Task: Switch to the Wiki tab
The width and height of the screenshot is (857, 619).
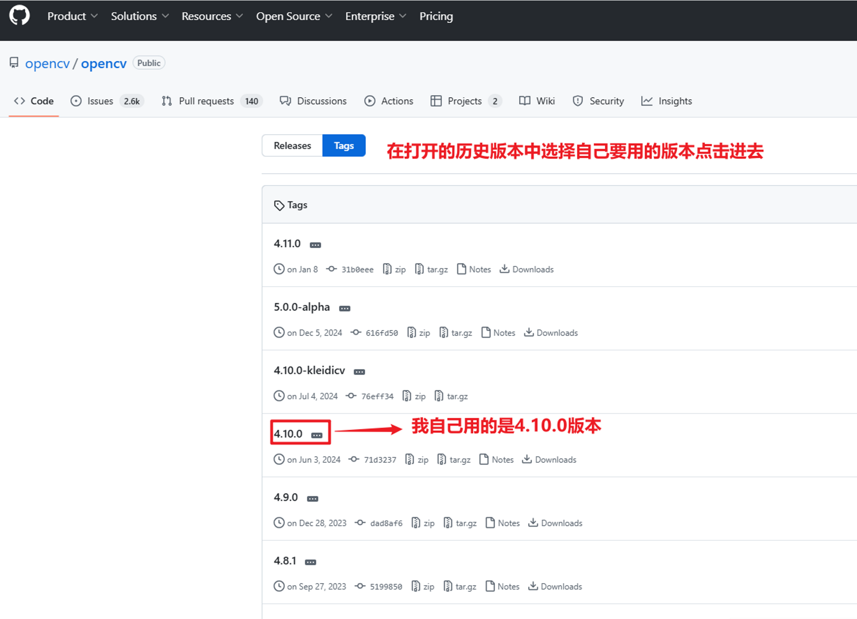Action: point(537,101)
